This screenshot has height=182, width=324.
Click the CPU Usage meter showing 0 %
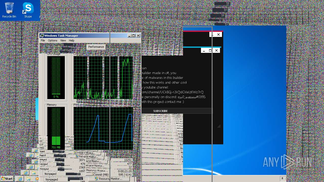pyautogui.click(x=56, y=78)
